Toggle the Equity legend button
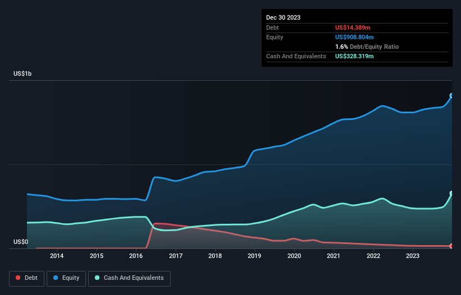Viewport: 461px width, 295px height. point(66,278)
